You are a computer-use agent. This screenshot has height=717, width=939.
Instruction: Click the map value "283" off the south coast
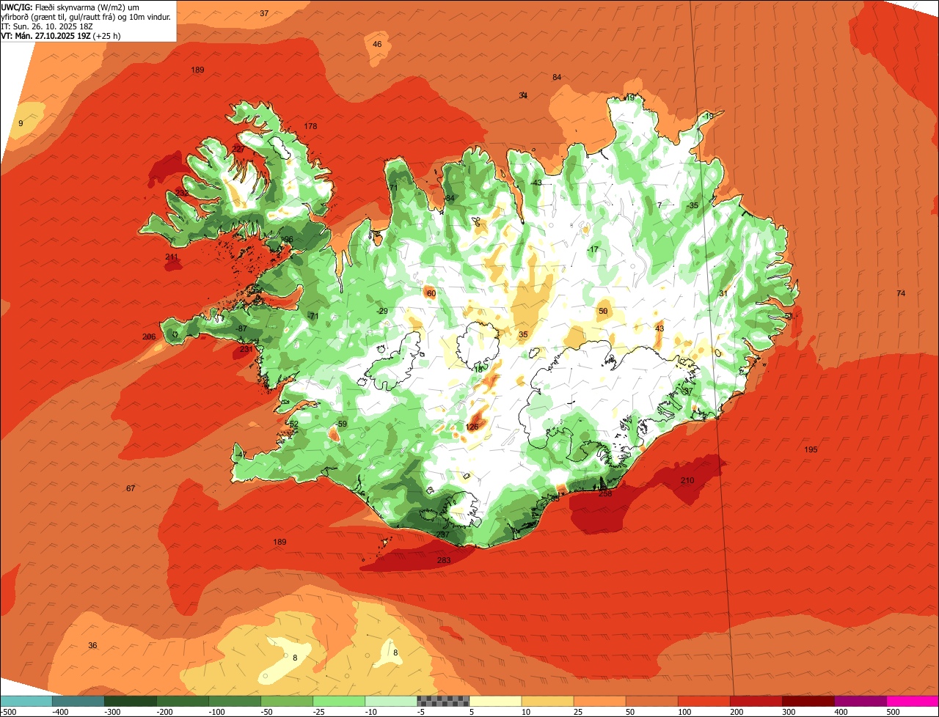tap(444, 560)
